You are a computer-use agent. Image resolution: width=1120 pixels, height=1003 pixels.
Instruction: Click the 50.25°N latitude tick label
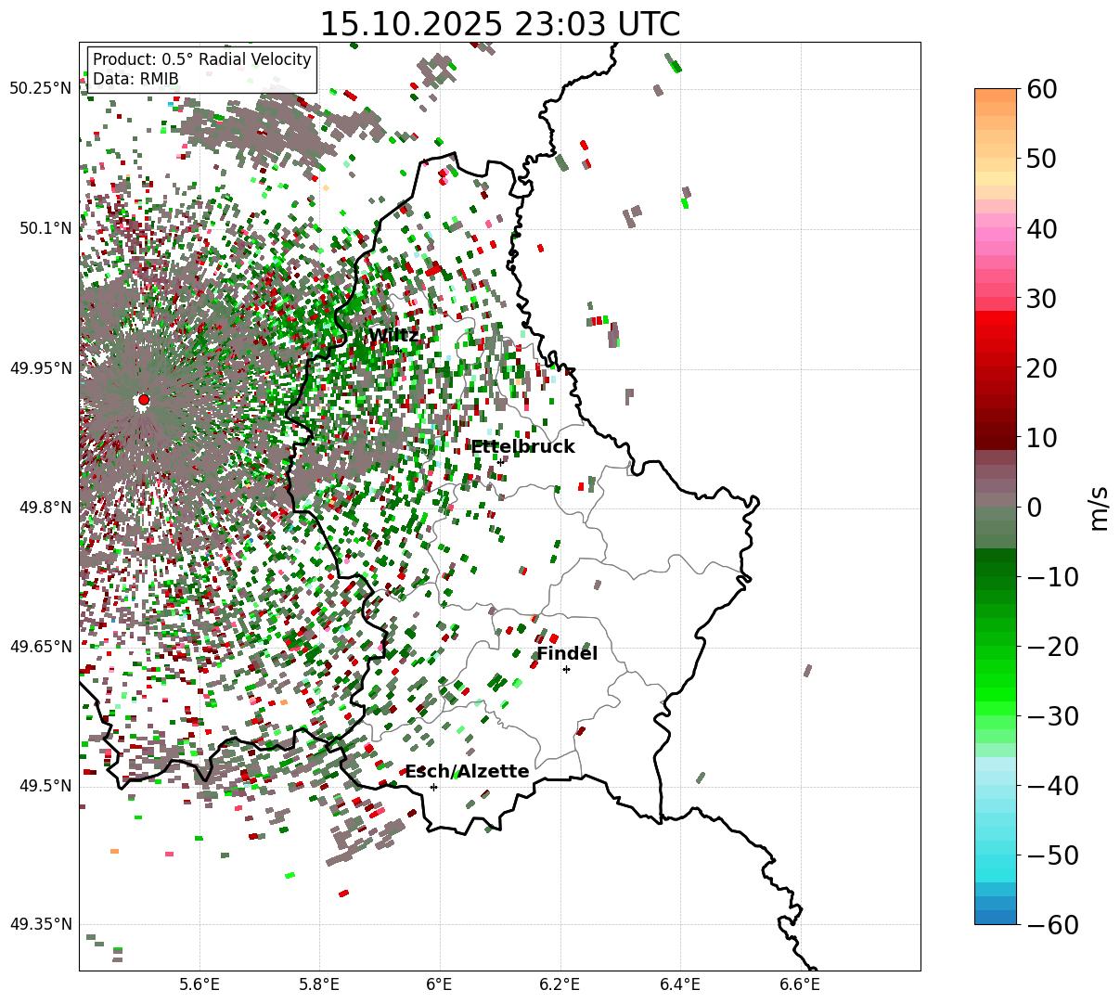coord(40,89)
